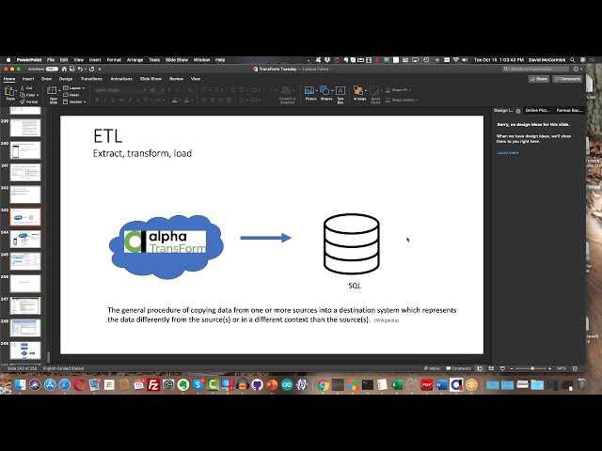Expand the Picture dropdown arrow
The width and height of the screenshot is (602, 451).
click(316, 91)
